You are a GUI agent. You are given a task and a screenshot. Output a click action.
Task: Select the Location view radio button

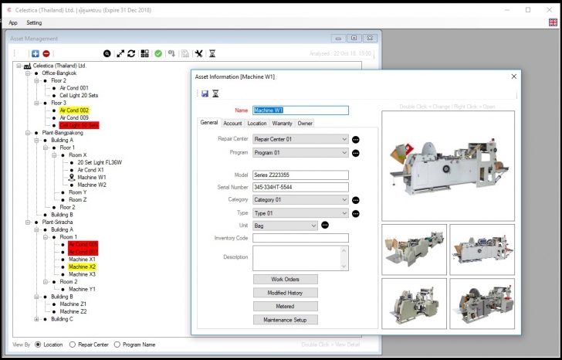(x=38, y=345)
